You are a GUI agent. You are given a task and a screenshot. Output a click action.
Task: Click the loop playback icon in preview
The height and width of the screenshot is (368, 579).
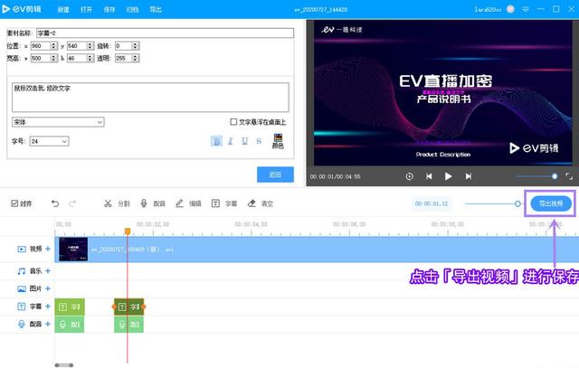[x=410, y=176]
